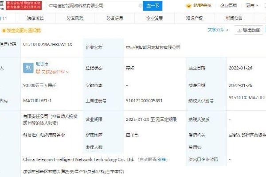The image size is (266, 177).
Task: Select the English name China Telecom Intelligent Network Technology
Action: (78, 160)
